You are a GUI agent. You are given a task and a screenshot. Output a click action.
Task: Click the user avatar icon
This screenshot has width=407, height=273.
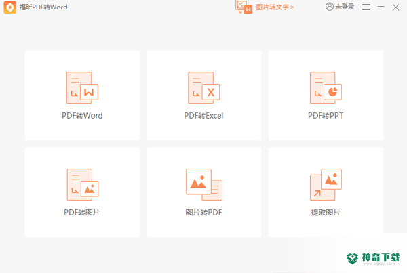point(330,7)
